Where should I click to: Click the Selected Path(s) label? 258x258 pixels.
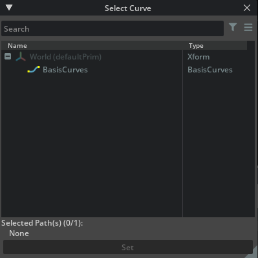[x=42, y=223]
